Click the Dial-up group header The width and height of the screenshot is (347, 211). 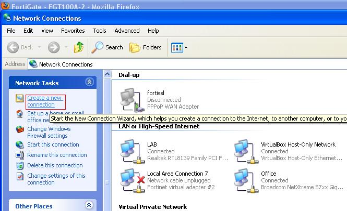click(x=129, y=75)
